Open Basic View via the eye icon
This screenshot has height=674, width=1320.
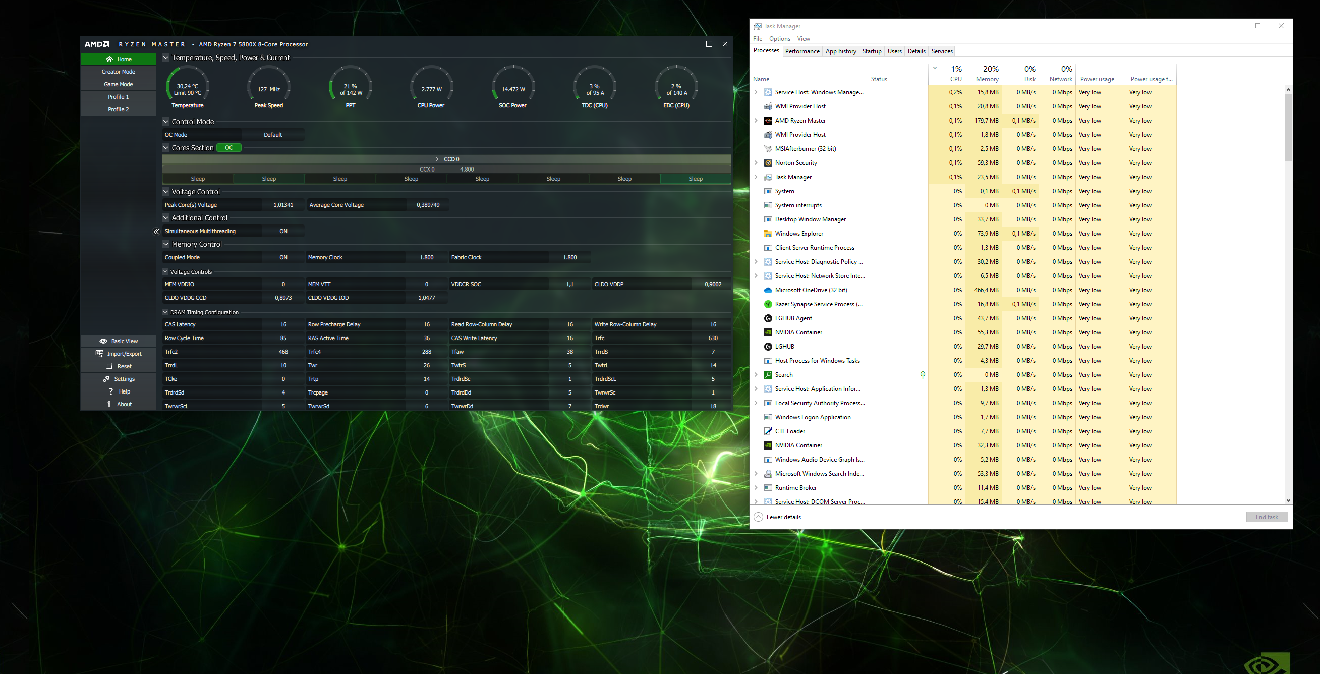tap(103, 341)
